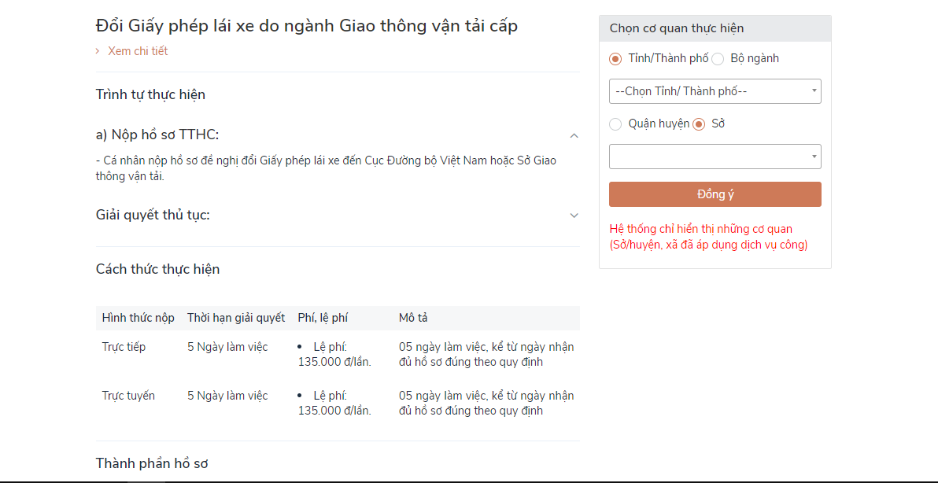
Task: Collapse Nộp hồ sơ TTHC with the up chevron
Action: 574,135
